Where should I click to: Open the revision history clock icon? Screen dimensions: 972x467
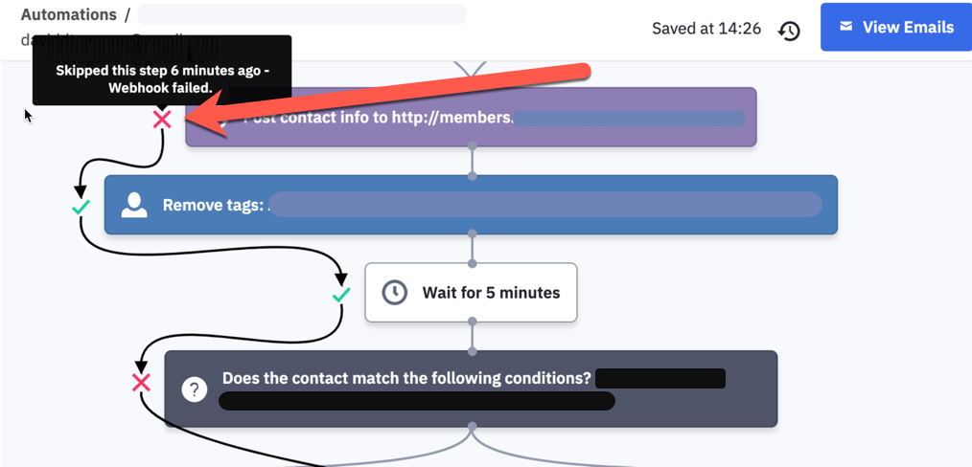pyautogui.click(x=789, y=31)
